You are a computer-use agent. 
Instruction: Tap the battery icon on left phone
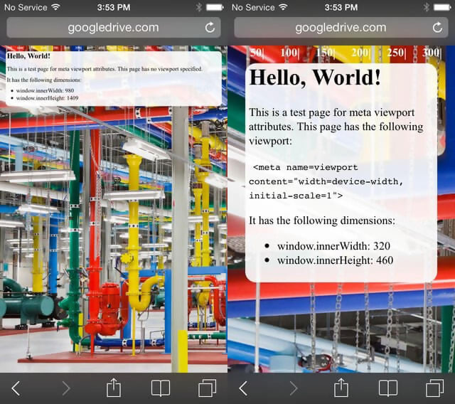click(215, 7)
